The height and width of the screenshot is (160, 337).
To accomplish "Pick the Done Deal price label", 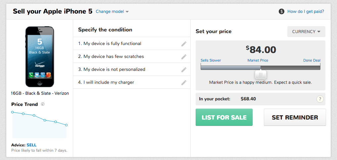I will (x=312, y=61).
